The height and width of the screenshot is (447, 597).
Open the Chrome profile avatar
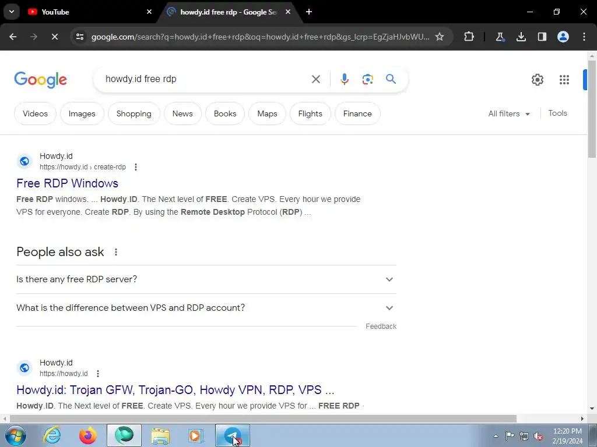(x=563, y=37)
